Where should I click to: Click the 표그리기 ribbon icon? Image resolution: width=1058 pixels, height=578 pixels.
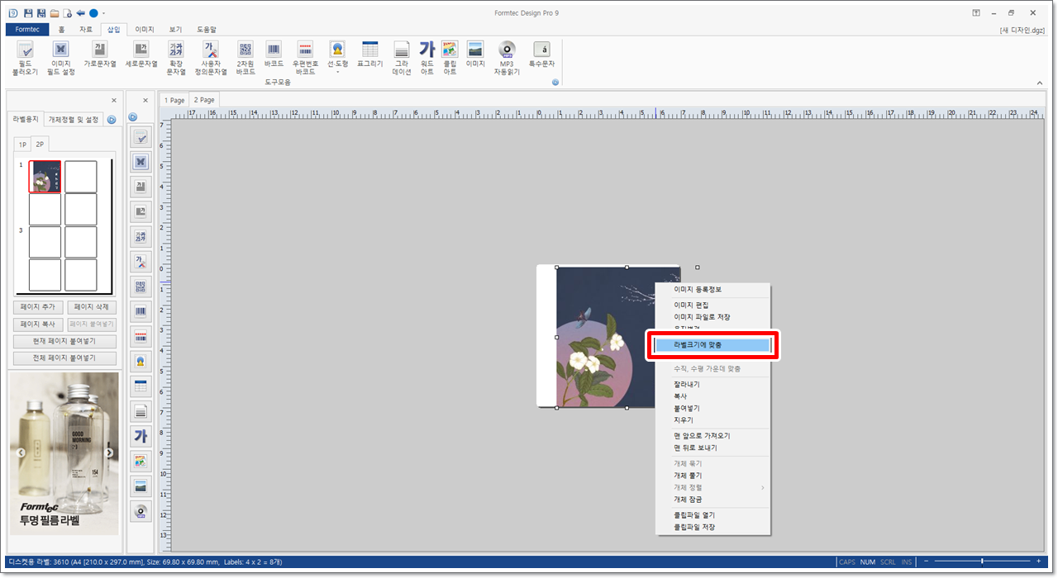[369, 54]
